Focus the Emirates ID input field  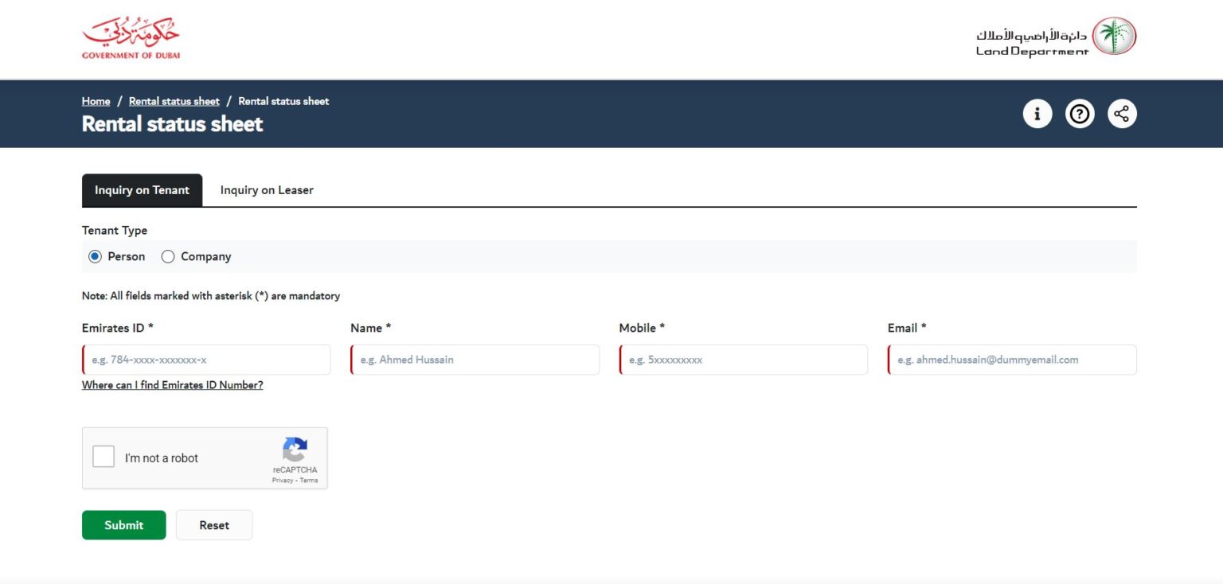[x=206, y=360]
